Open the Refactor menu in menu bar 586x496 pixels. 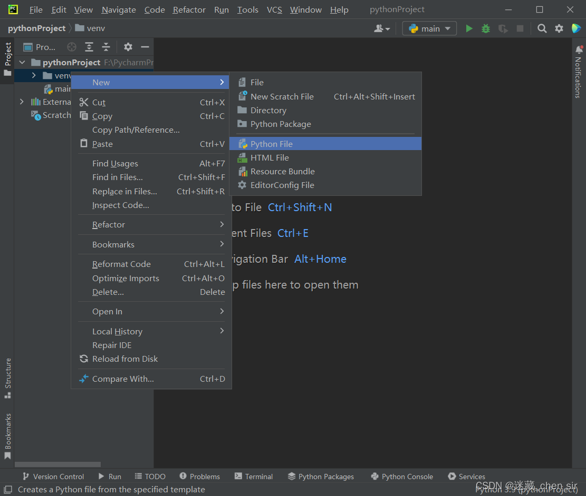(x=189, y=9)
